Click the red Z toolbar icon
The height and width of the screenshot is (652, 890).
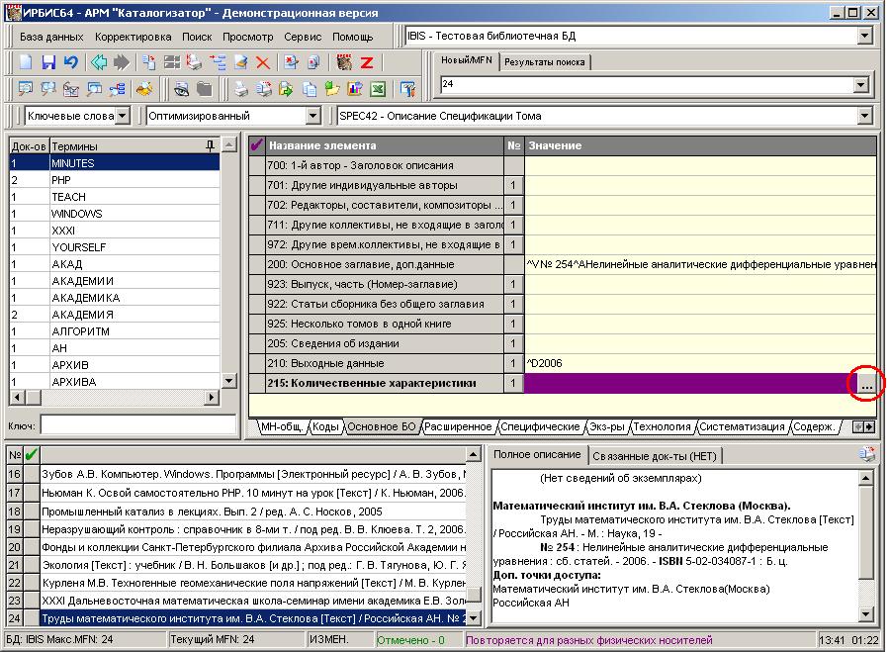367,62
